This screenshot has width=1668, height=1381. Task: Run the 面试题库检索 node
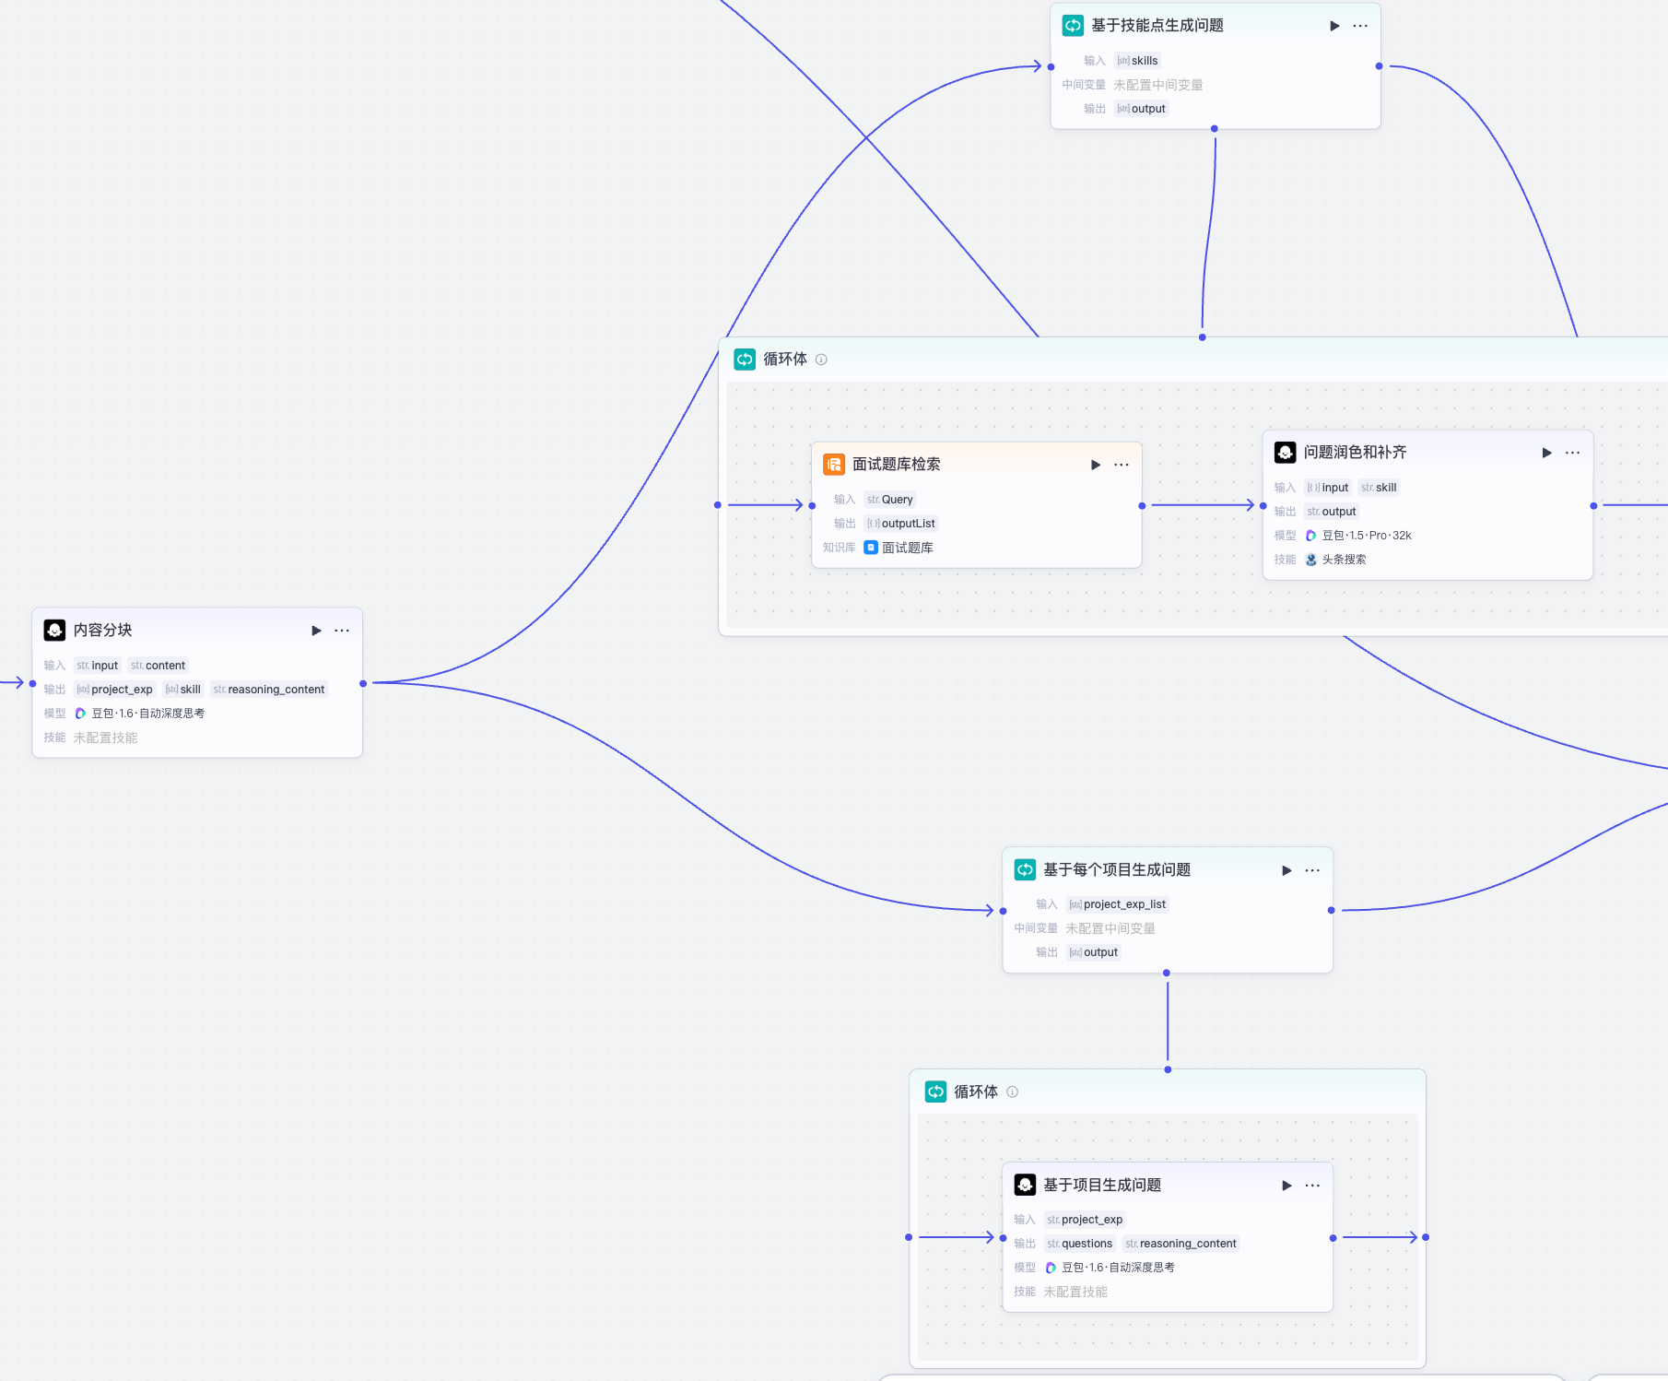(1096, 465)
